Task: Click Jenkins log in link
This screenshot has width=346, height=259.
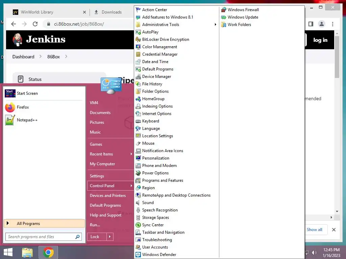Action: (320, 40)
